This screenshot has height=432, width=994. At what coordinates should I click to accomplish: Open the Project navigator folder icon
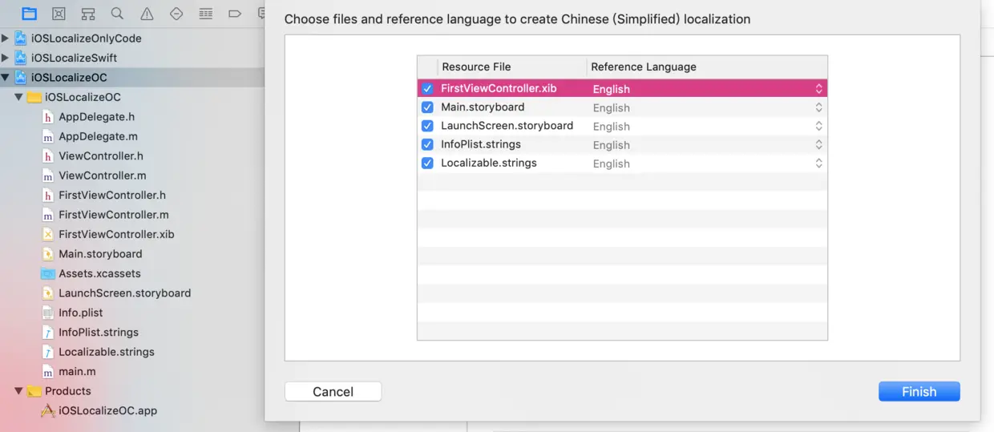(x=30, y=14)
